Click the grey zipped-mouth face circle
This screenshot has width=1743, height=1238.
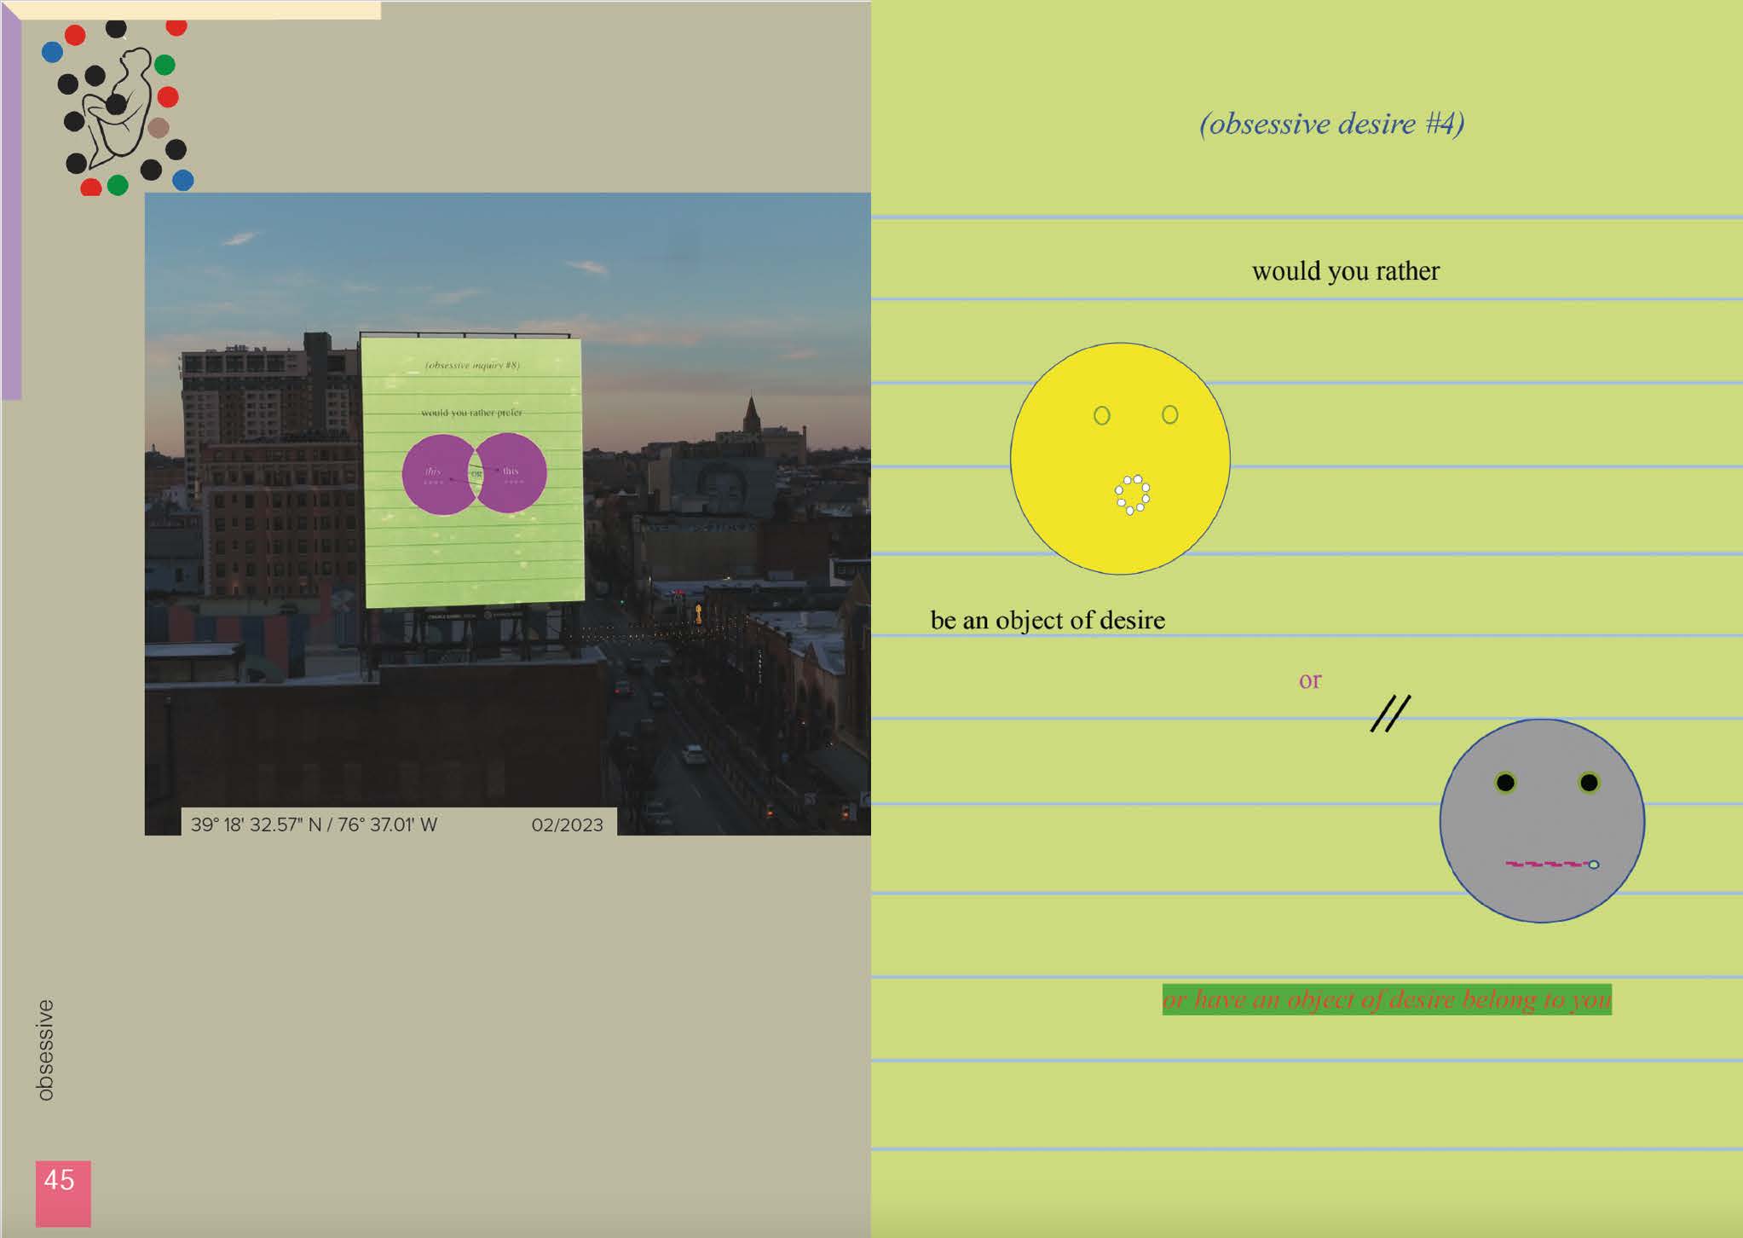[x=1541, y=821]
